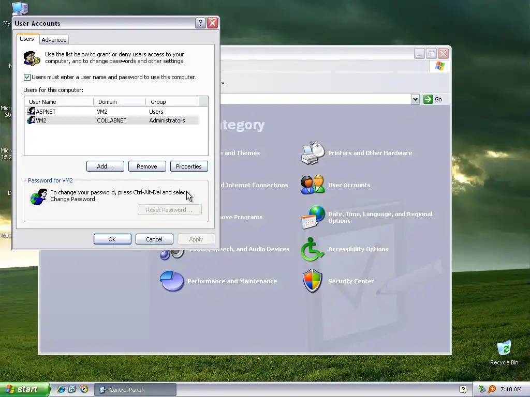The image size is (530, 397).
Task: Click the globe user icon in password section
Action: (x=38, y=197)
